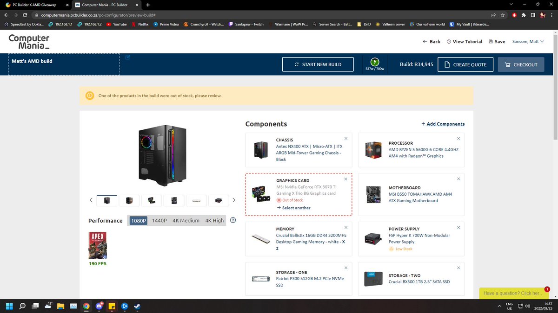Open the DnD bookmarks folder
This screenshot has width=558, height=313.
pos(364,24)
